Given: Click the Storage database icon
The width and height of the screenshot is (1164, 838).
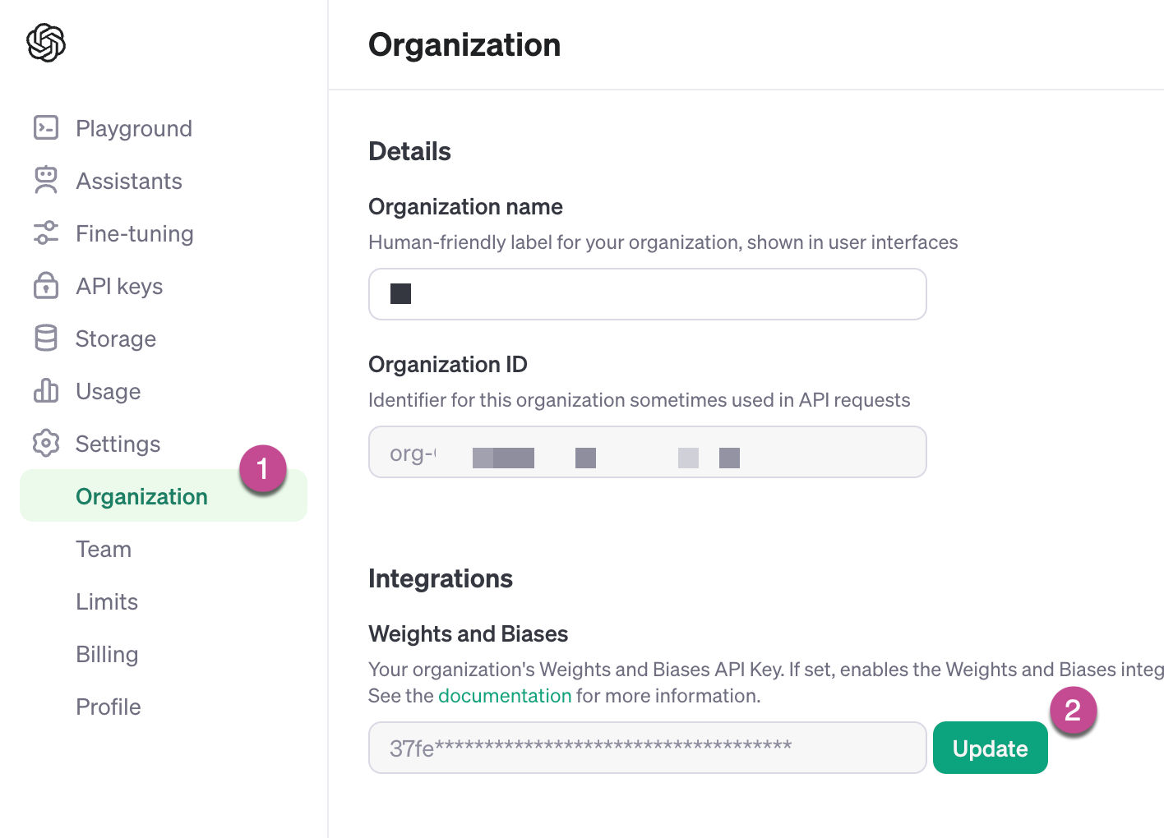Looking at the screenshot, I should tap(47, 338).
